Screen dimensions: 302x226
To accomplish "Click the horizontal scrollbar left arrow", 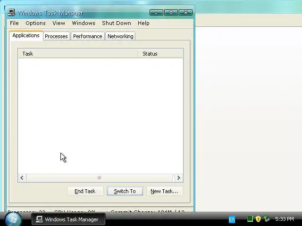I will (22, 178).
